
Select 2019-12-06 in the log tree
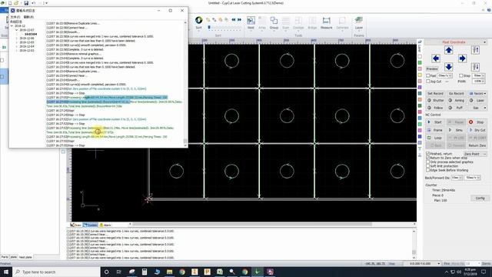coord(27,38)
